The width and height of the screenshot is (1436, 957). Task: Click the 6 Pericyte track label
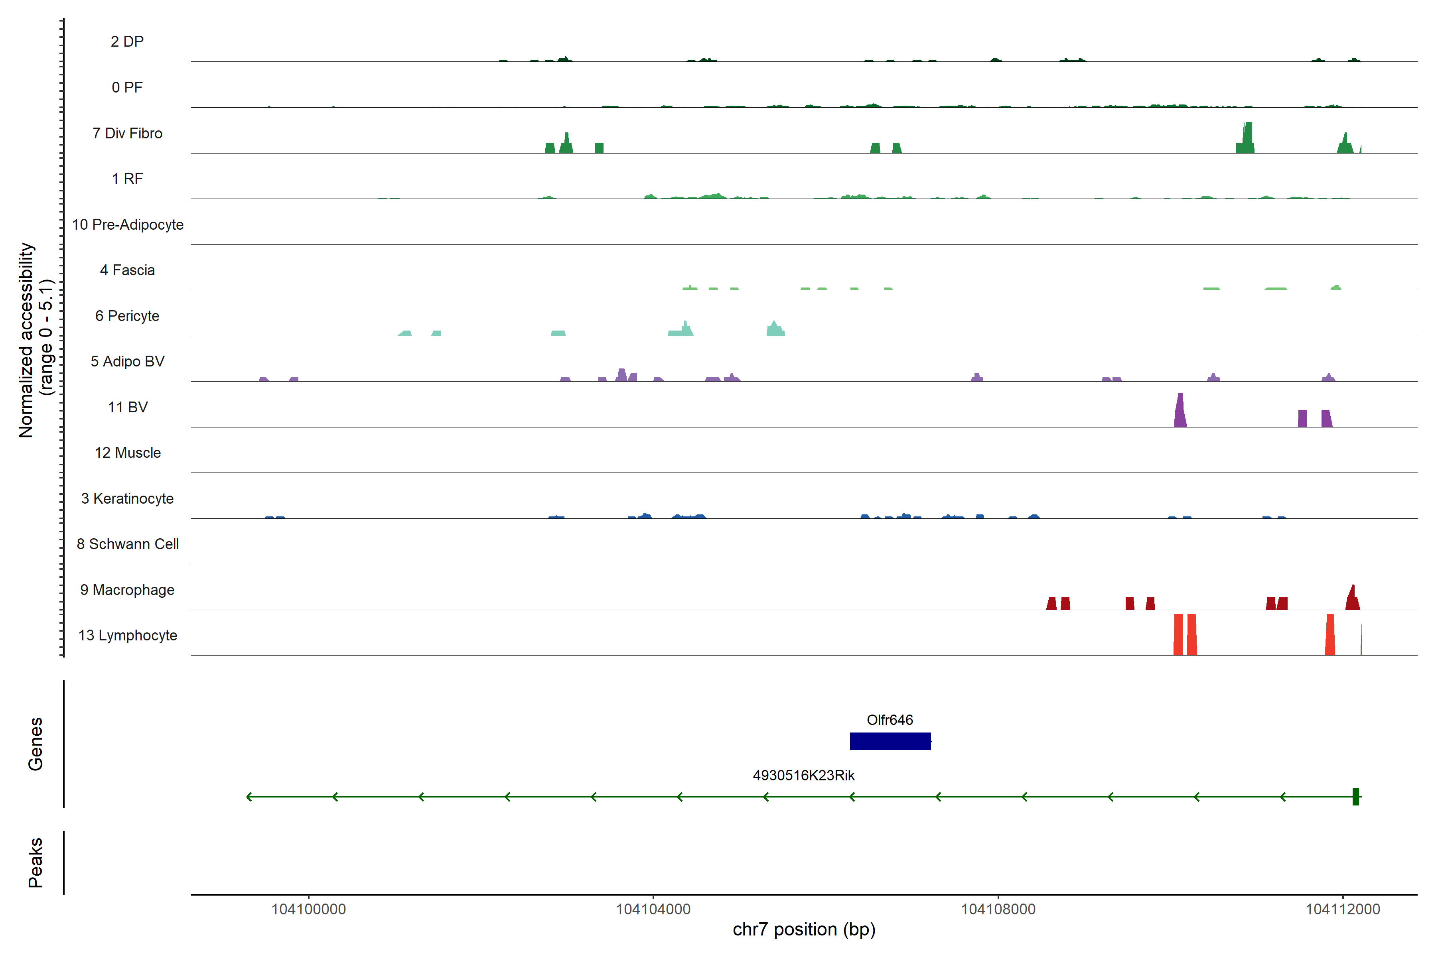[x=127, y=315]
